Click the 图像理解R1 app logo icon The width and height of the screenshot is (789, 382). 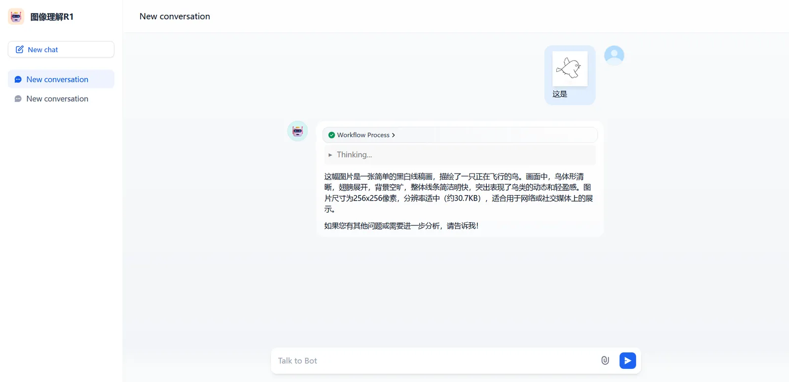pyautogui.click(x=16, y=16)
